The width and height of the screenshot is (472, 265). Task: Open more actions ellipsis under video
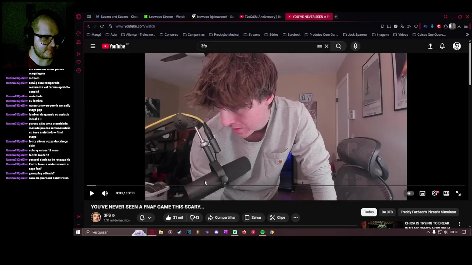(295, 218)
